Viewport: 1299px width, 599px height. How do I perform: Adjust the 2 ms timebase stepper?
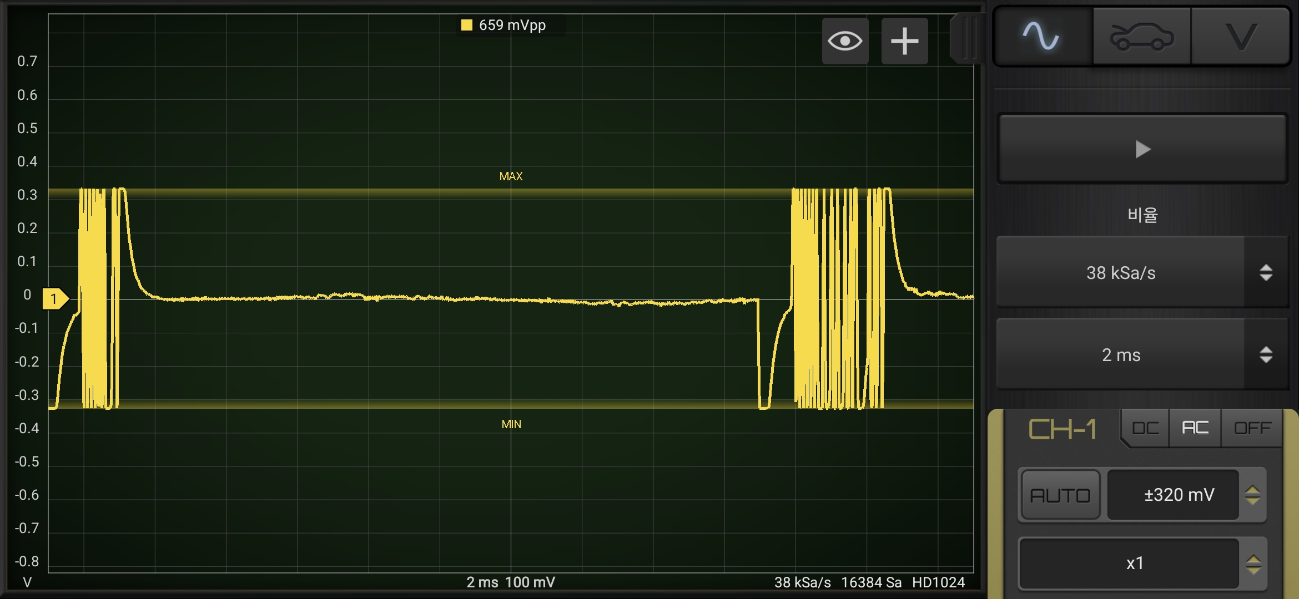tap(1266, 354)
